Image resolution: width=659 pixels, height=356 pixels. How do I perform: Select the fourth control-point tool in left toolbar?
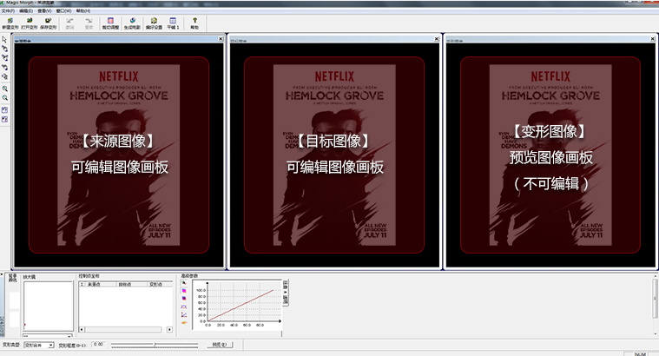pyautogui.click(x=4, y=67)
